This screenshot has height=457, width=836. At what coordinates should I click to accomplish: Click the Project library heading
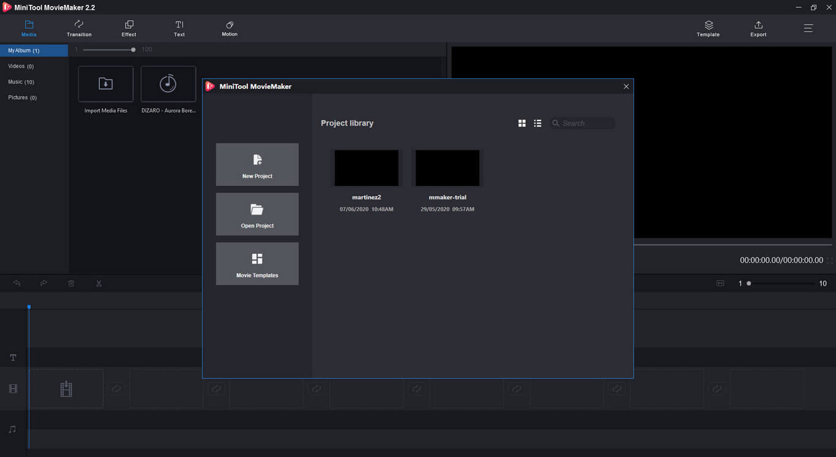click(347, 123)
